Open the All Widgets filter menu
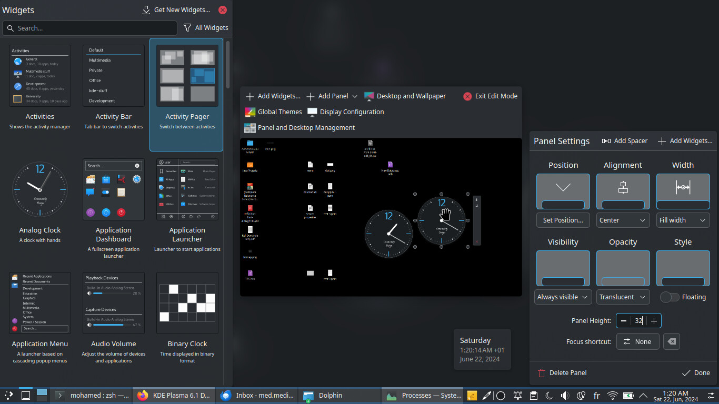The image size is (719, 404). coord(206,28)
